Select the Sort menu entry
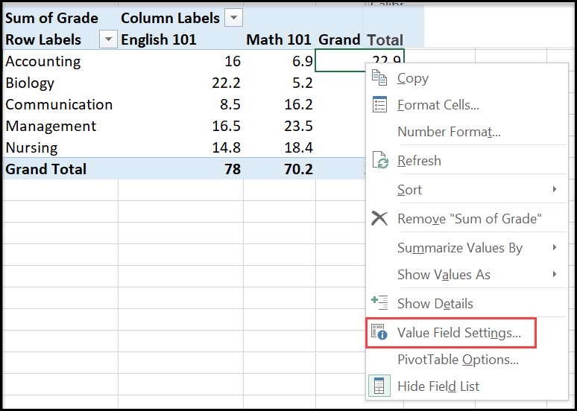Image resolution: width=577 pixels, height=411 pixels. tap(467, 189)
